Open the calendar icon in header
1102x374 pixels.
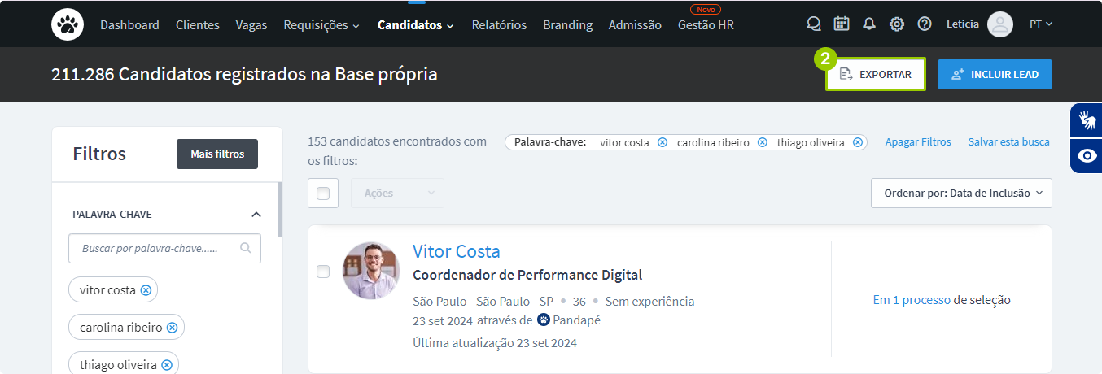(x=842, y=24)
